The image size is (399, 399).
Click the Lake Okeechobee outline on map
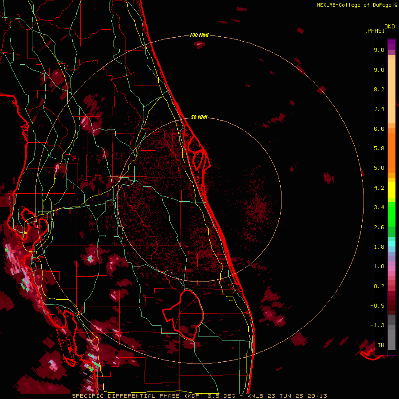coord(183,314)
